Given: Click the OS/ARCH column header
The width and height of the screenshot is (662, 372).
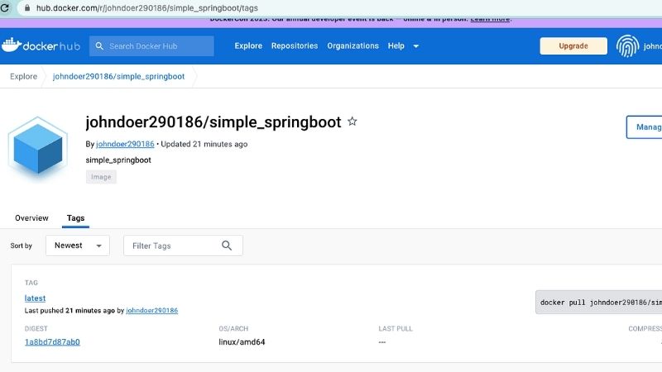Looking at the screenshot, I should 233,328.
